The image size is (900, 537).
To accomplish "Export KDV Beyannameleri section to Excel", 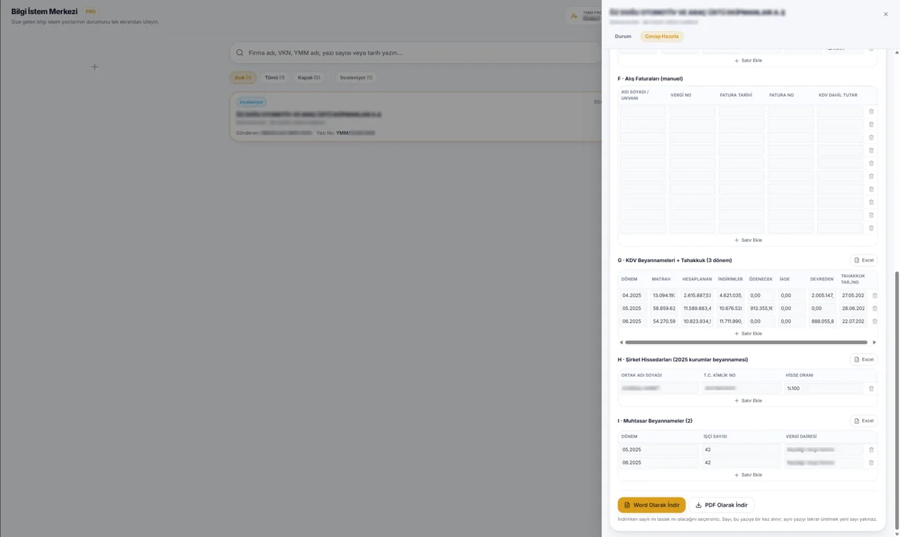I will (863, 260).
